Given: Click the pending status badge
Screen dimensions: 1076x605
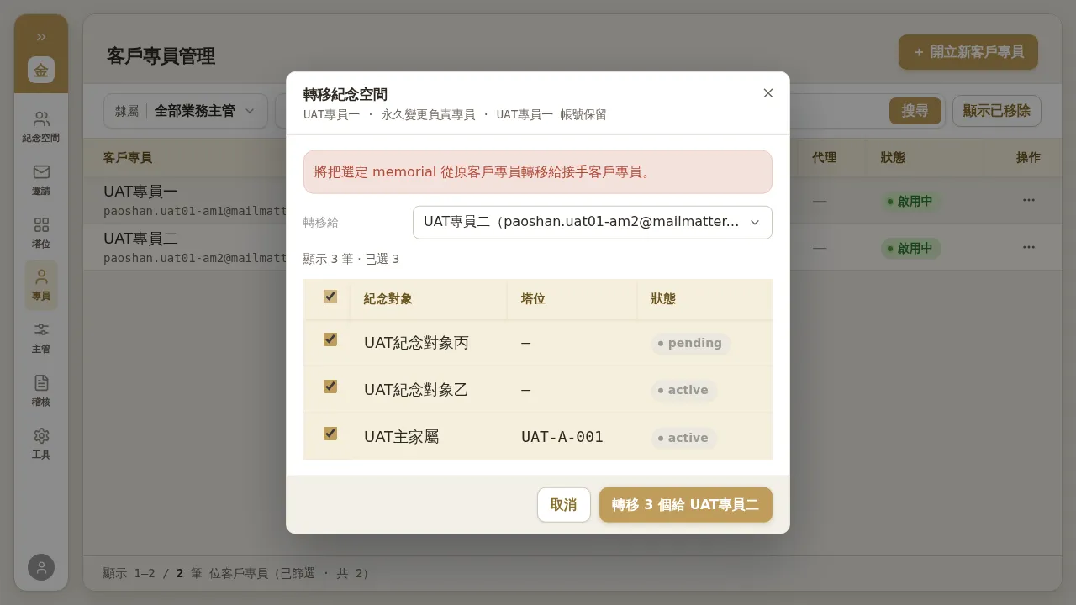Looking at the screenshot, I should (x=691, y=343).
